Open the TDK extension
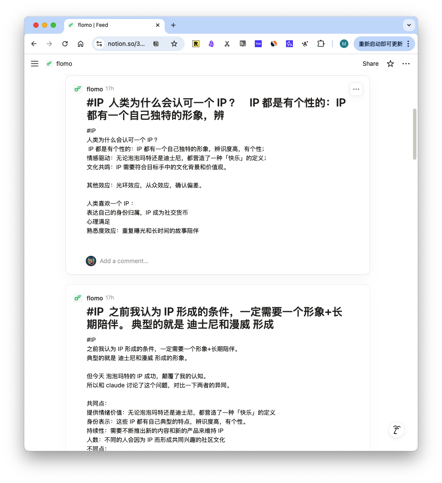The height and width of the screenshot is (483, 442). pos(258,44)
